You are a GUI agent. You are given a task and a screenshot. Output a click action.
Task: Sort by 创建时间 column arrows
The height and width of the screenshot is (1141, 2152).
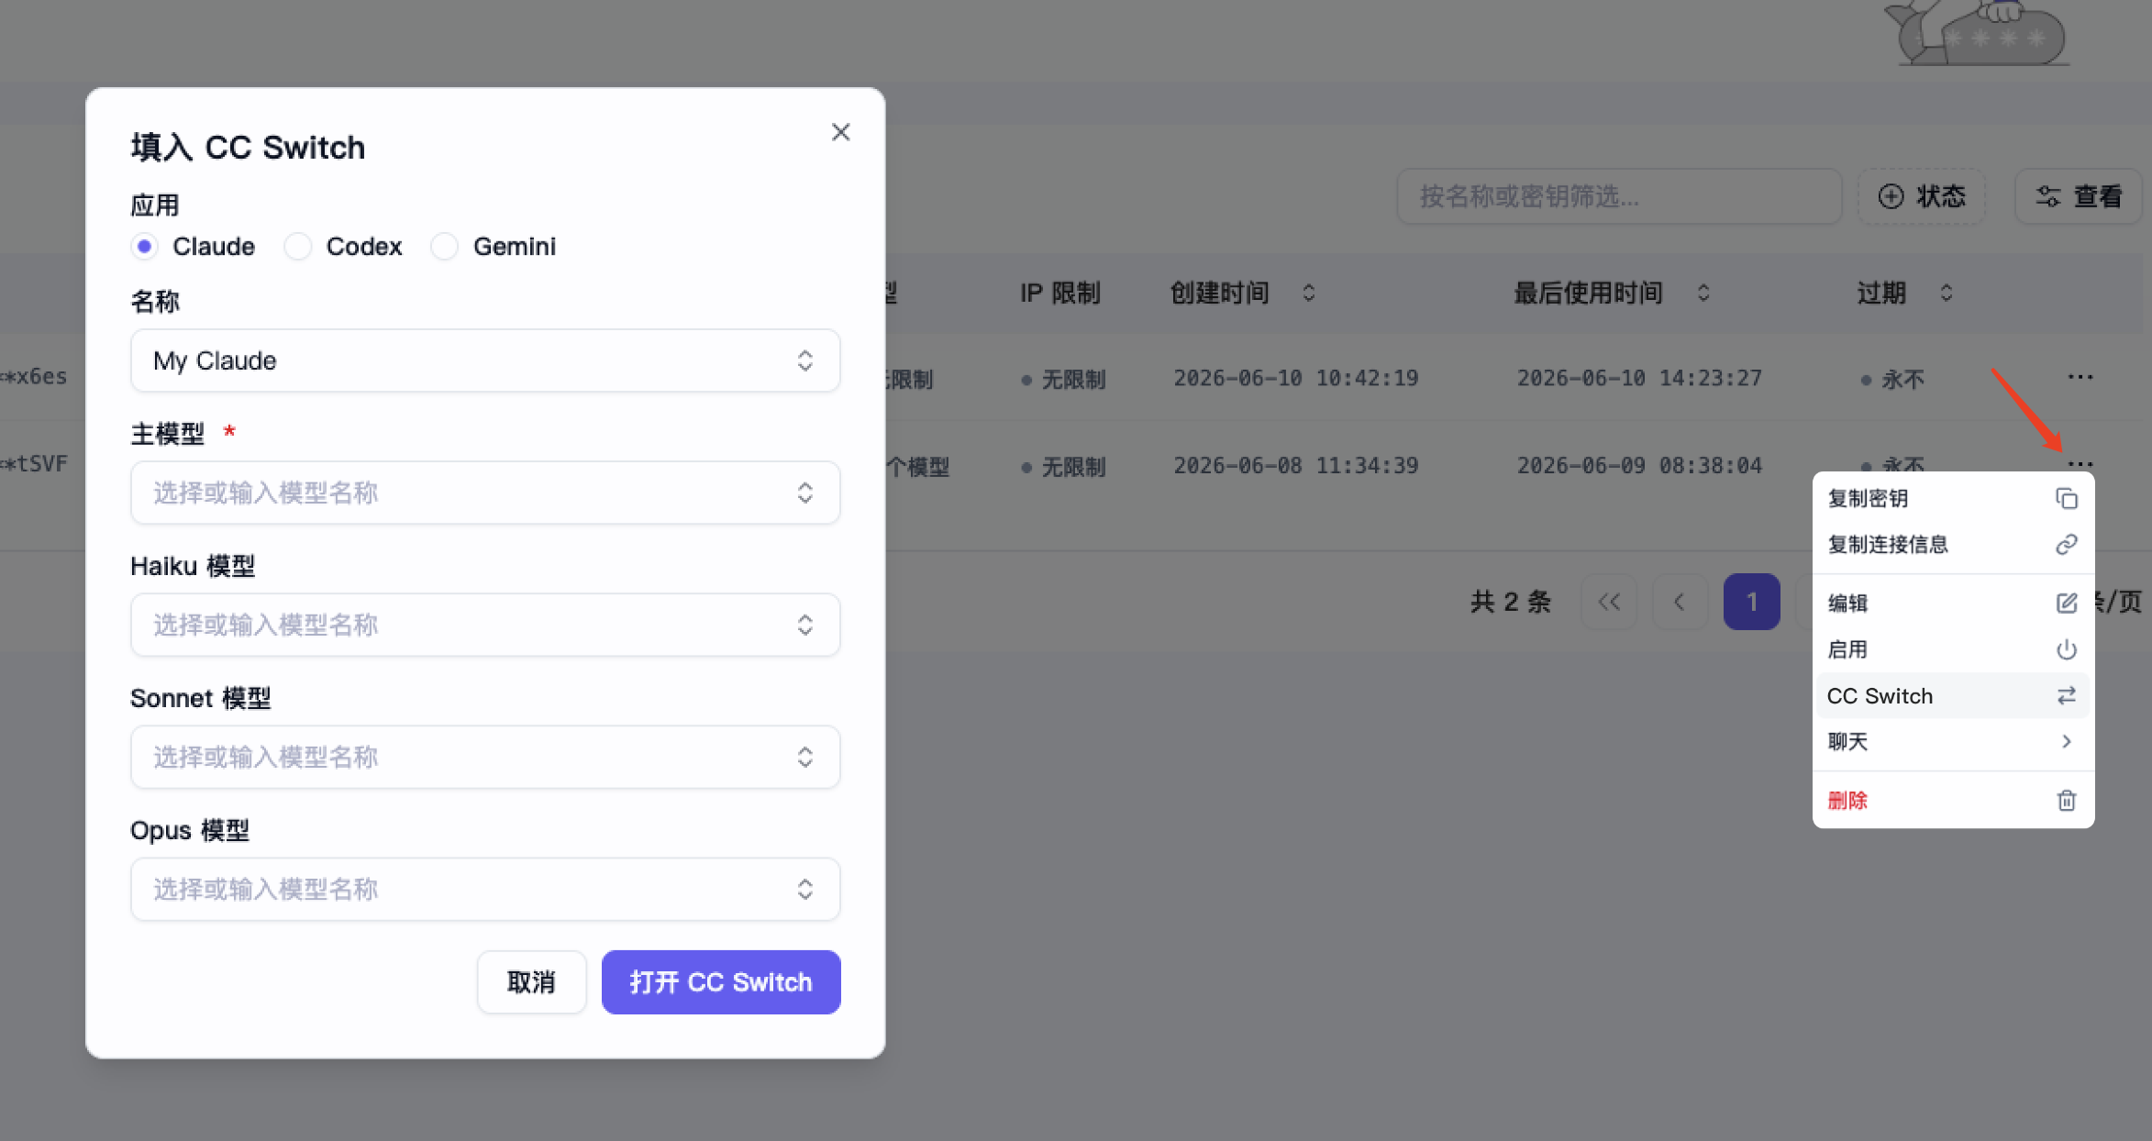pyautogui.click(x=1309, y=293)
